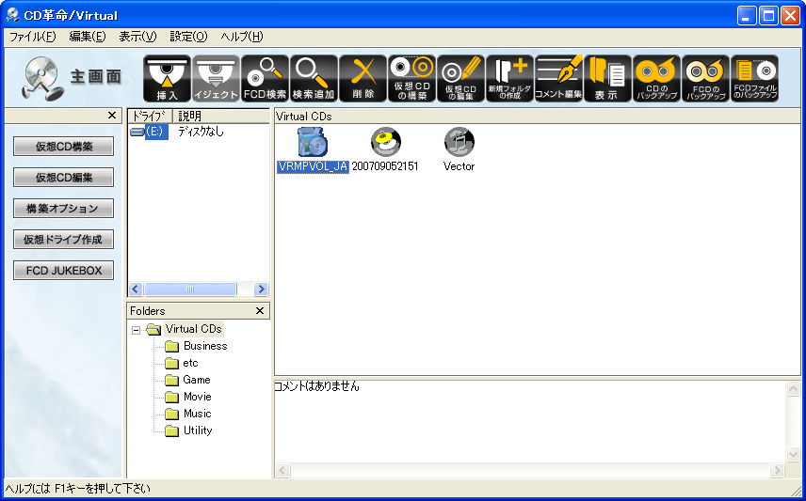Select the Virtual CDs root tree label
This screenshot has width=806, height=501.
click(193, 329)
